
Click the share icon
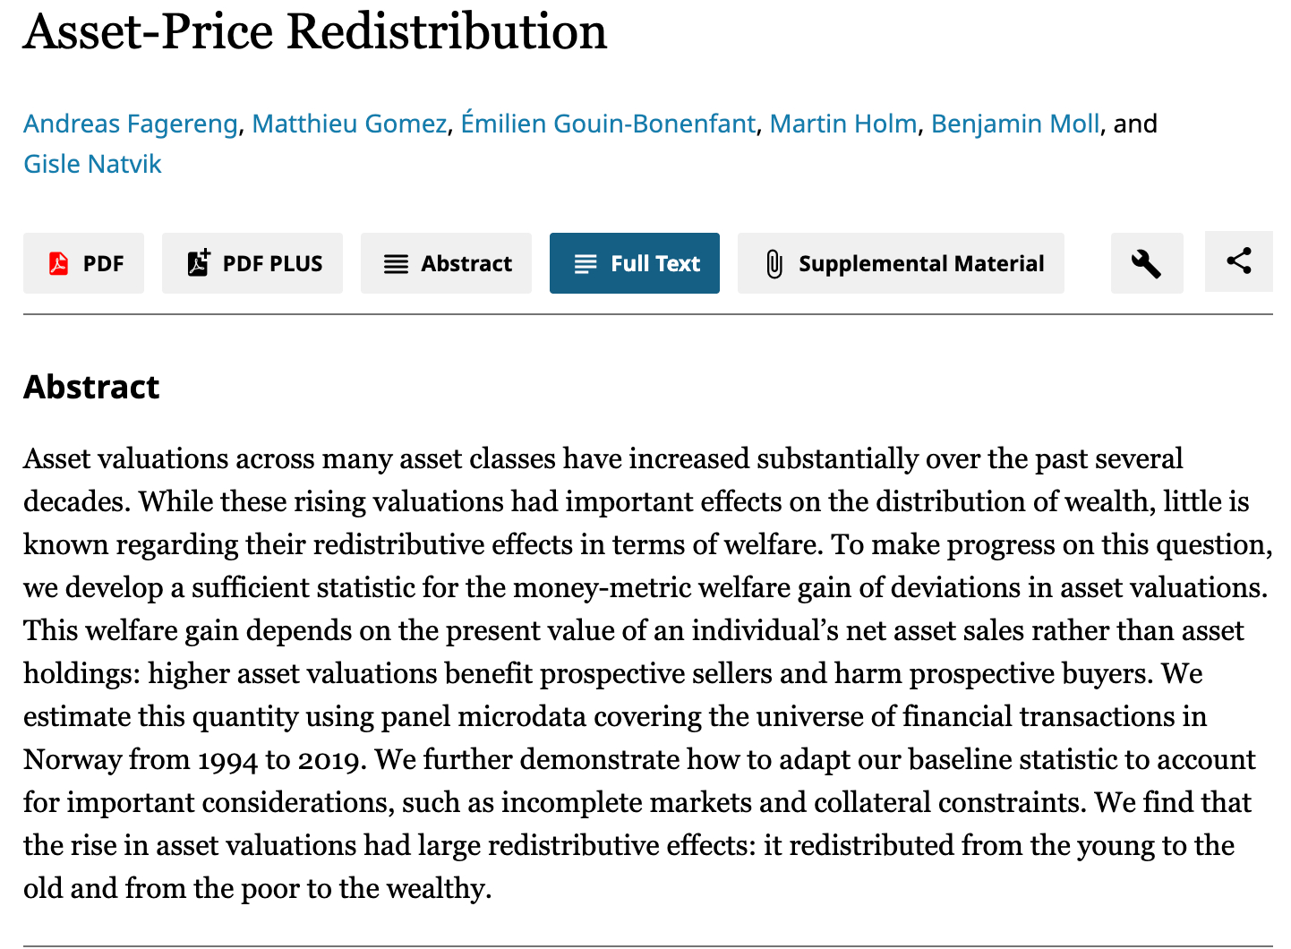pyautogui.click(x=1239, y=261)
